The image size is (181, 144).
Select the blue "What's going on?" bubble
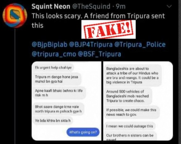(x=83, y=132)
